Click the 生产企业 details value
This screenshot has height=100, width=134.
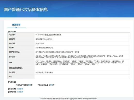coord(79,57)
